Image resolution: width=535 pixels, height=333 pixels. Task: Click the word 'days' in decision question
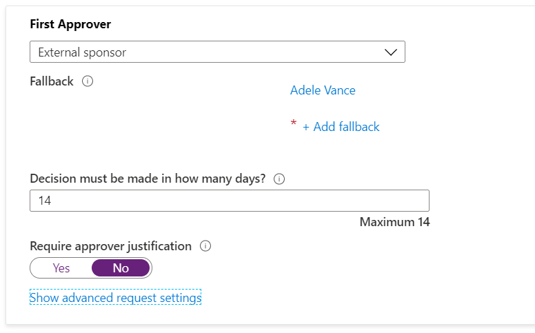234,179
